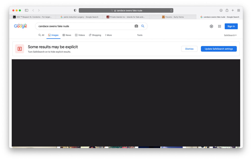This screenshot has width=252, height=160.
Task: Reload the page from the address bar
Action: pyautogui.click(x=171, y=11)
